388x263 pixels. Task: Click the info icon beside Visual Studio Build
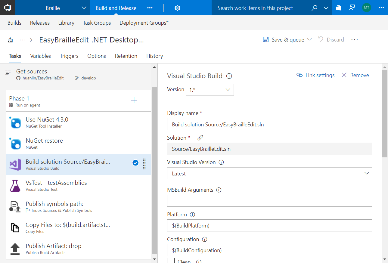click(229, 76)
